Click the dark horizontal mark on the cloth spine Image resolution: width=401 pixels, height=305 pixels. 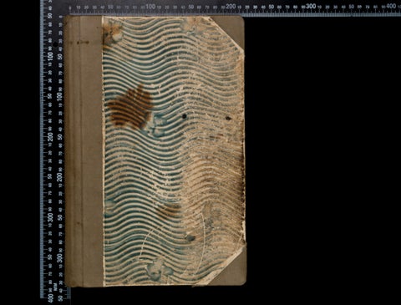[83, 43]
